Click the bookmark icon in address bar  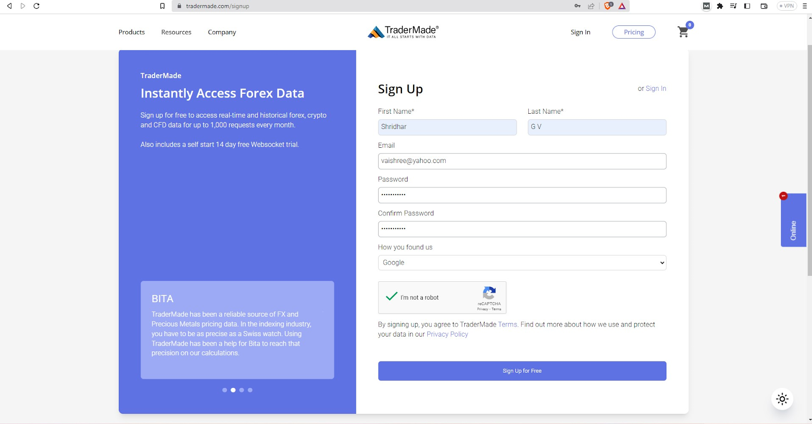click(162, 6)
